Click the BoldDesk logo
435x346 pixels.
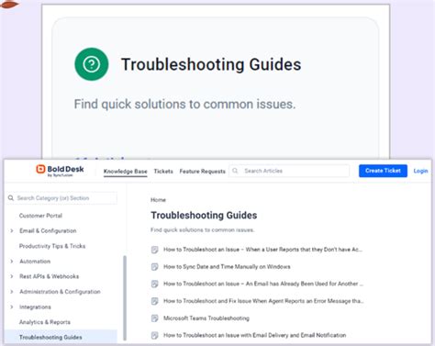(60, 171)
